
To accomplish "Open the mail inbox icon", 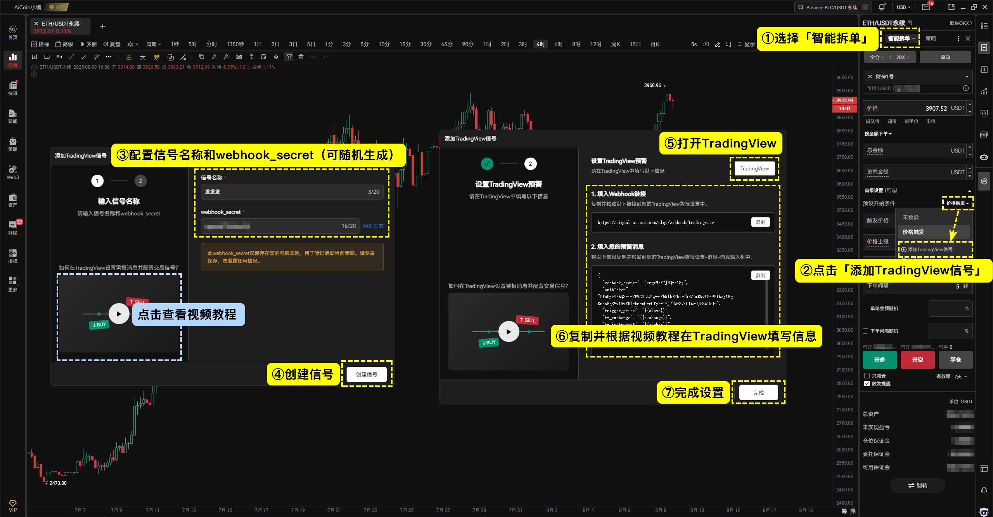I will (926, 7).
